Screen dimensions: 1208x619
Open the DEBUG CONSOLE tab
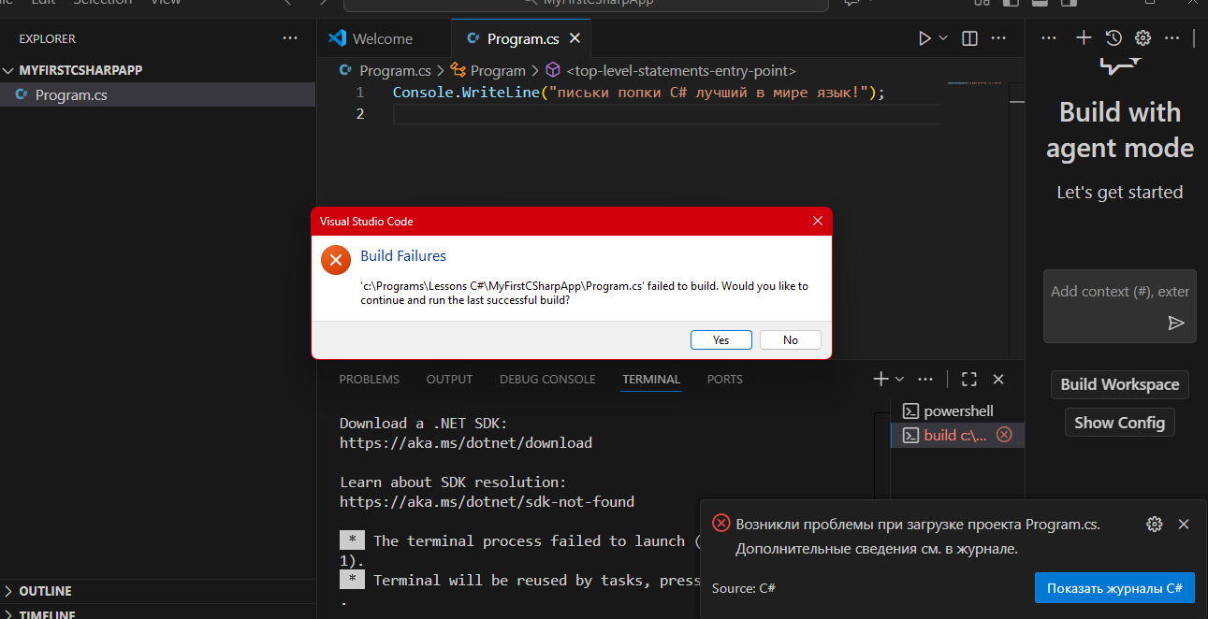(x=547, y=379)
